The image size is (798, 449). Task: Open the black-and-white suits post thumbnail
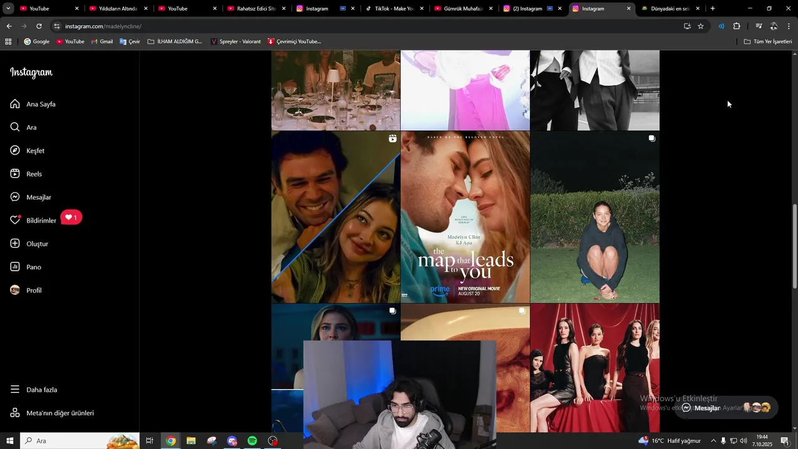pyautogui.click(x=595, y=90)
